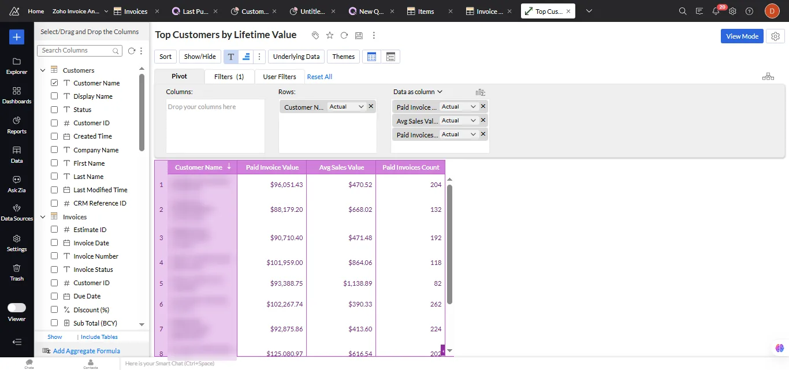Open Trash in the left sidebar
Viewport: 789px width, 370px height.
[x=17, y=272]
